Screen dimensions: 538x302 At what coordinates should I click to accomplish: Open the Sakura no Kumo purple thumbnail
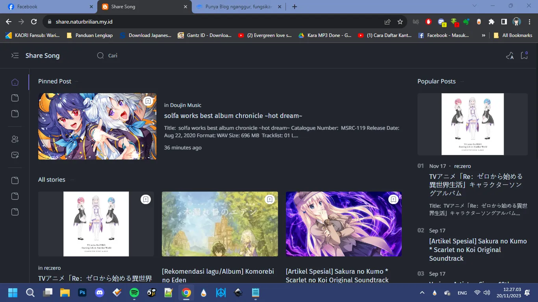tap(343, 224)
